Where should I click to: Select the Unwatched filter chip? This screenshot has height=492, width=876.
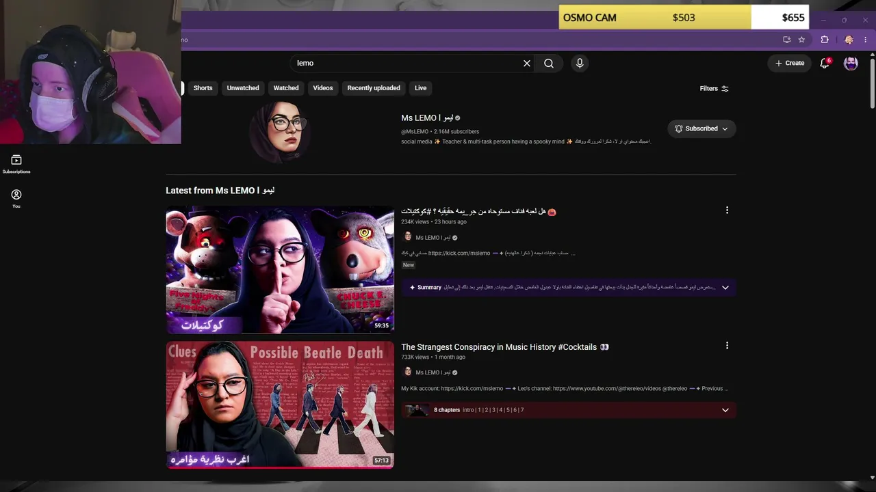(243, 88)
